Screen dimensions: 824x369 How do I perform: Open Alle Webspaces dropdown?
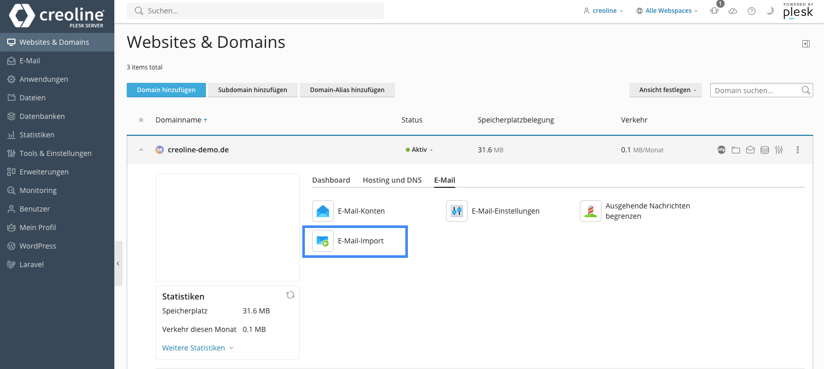[667, 11]
